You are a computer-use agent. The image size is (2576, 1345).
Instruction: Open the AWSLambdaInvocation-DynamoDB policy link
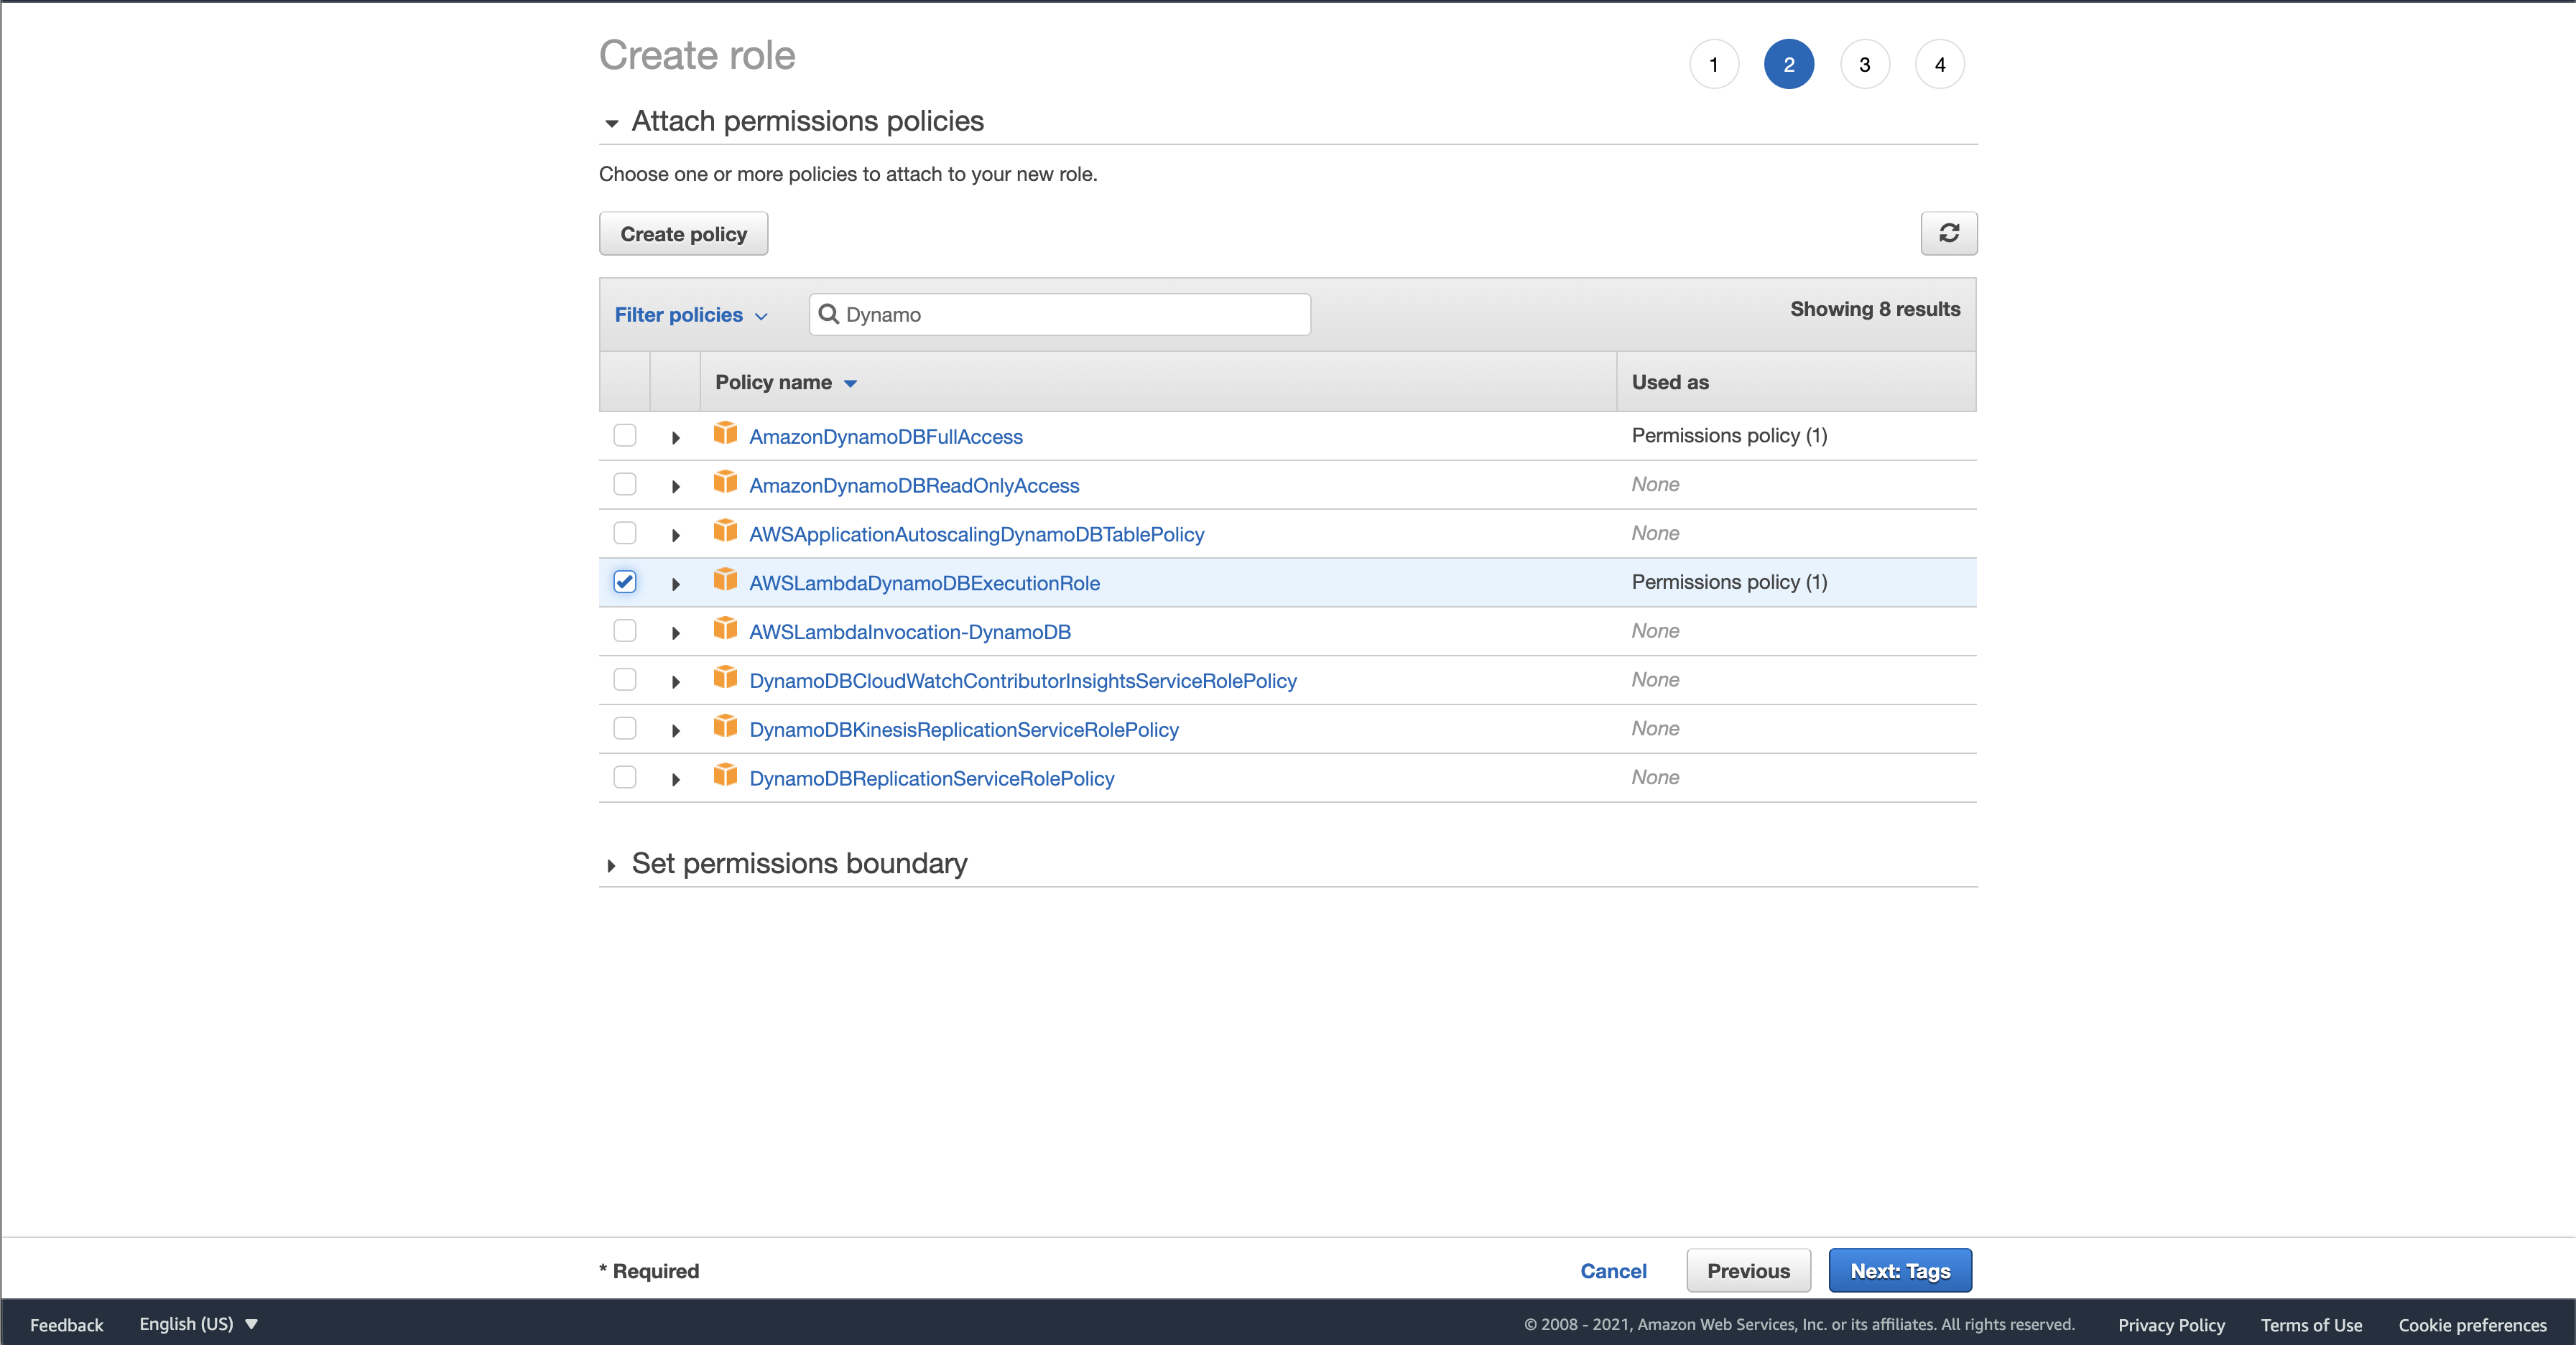pos(910,632)
